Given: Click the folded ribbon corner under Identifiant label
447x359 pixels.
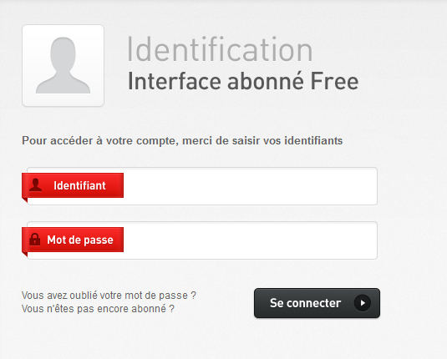Looking at the screenshot, I should pyautogui.click(x=25, y=200).
